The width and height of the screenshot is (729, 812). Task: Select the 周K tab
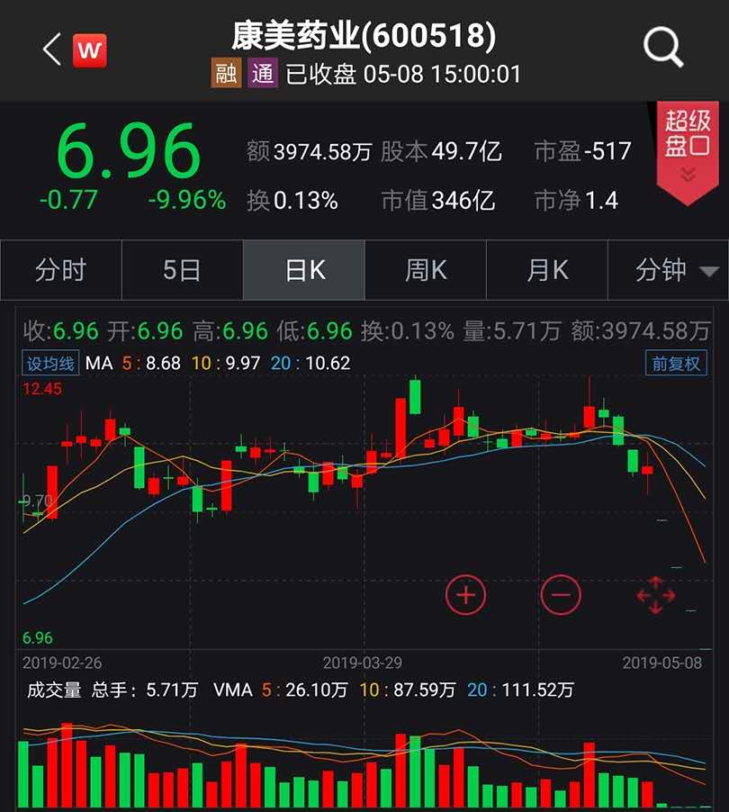pyautogui.click(x=426, y=270)
